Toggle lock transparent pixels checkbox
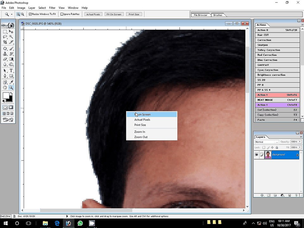Image resolution: width=304 pixels, height=228 pixels. coord(263,148)
